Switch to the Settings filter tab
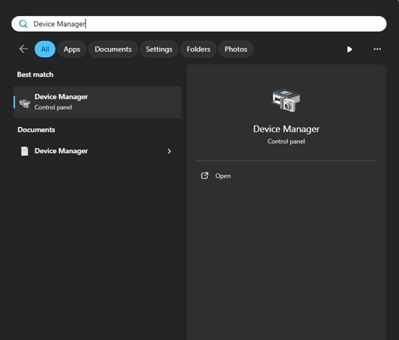The width and height of the screenshot is (399, 340). (159, 49)
